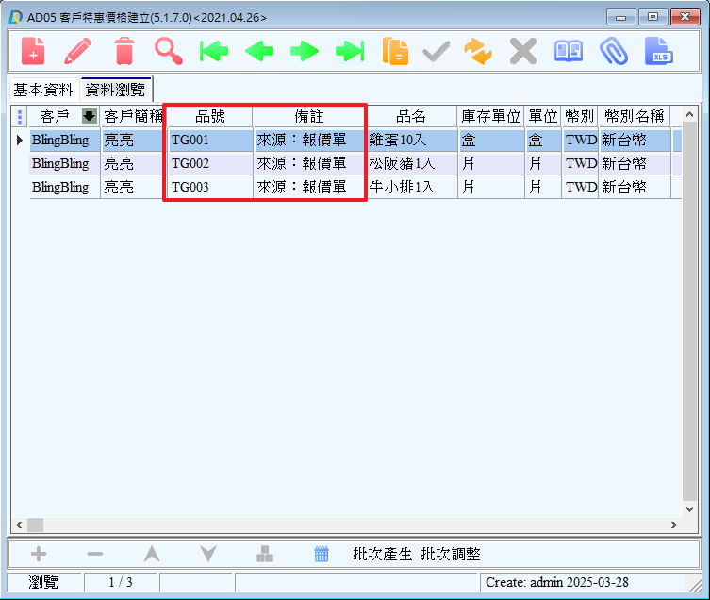Click BlingBling in the TG003 row
710x600 pixels.
point(65,187)
